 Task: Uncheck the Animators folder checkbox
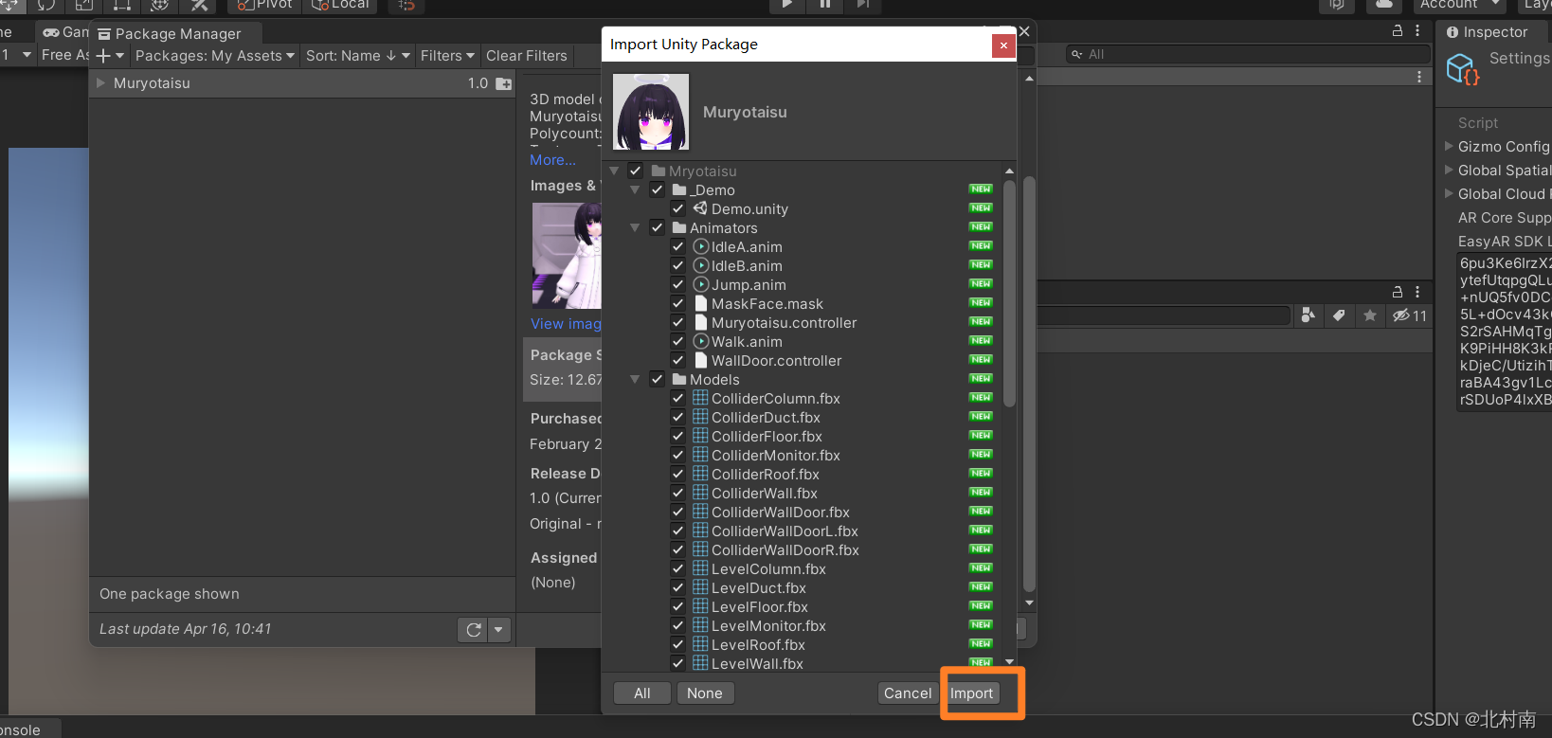(x=657, y=227)
